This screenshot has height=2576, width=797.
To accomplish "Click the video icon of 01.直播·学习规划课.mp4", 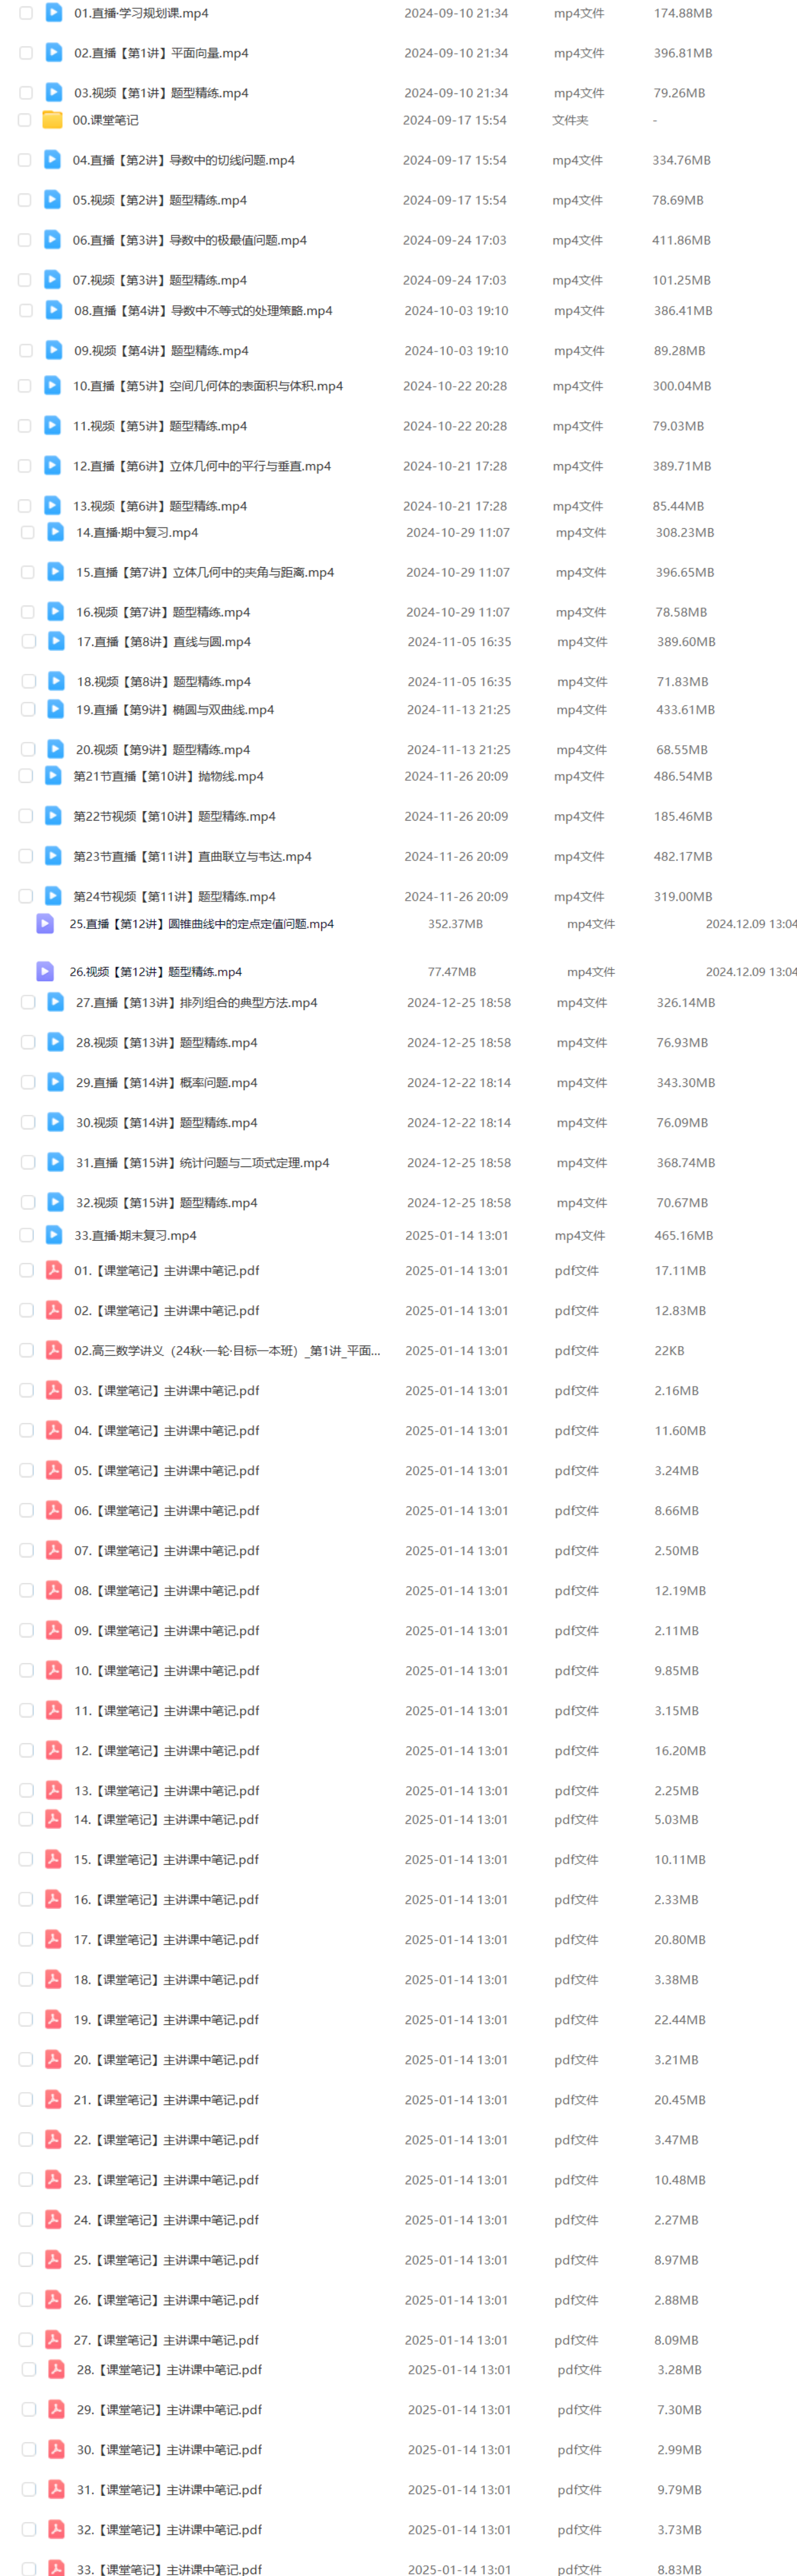I will [54, 13].
